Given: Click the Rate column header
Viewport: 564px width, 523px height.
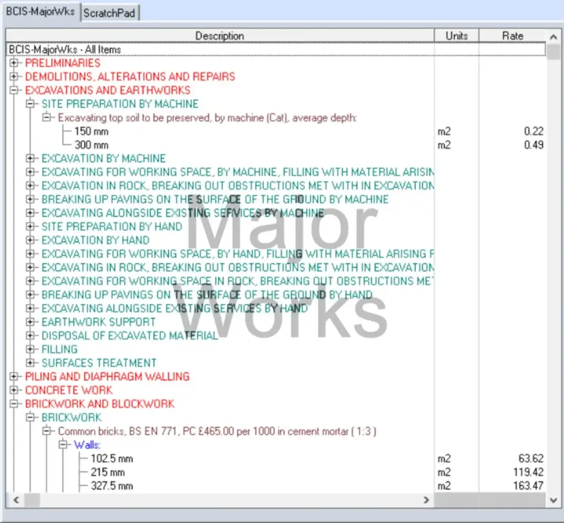Looking at the screenshot, I should [x=513, y=36].
